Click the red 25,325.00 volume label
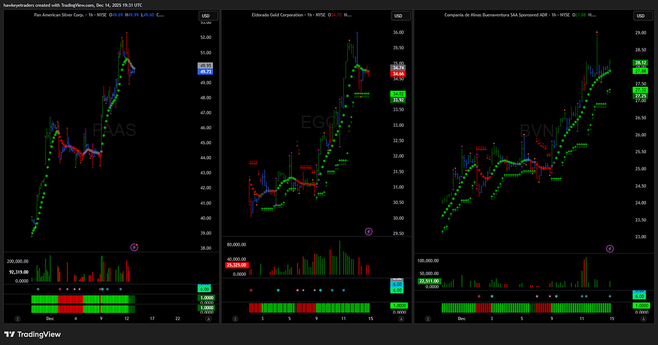The height and width of the screenshot is (345, 658). point(237,265)
